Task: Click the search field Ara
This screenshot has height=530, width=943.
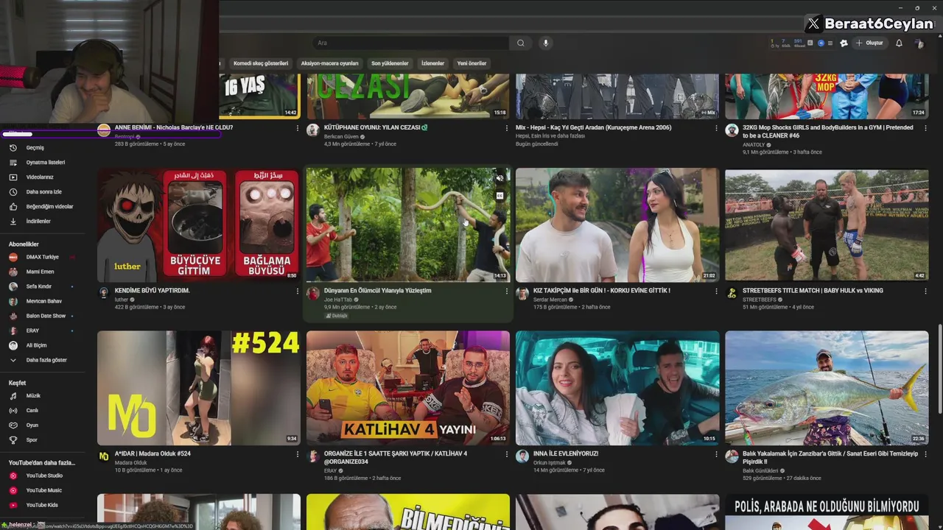Action: pos(411,43)
